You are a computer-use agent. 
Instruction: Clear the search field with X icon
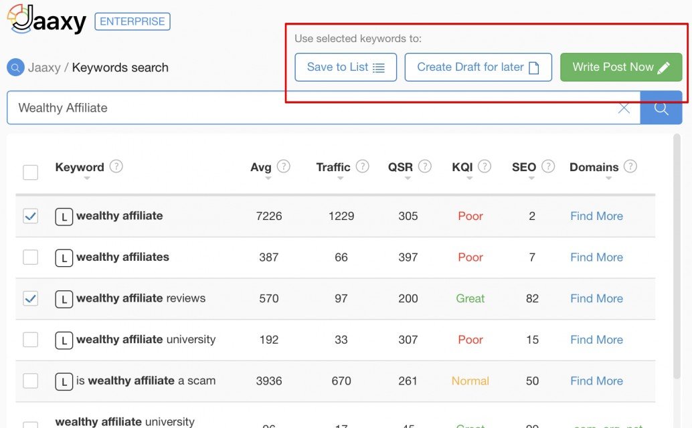[624, 108]
